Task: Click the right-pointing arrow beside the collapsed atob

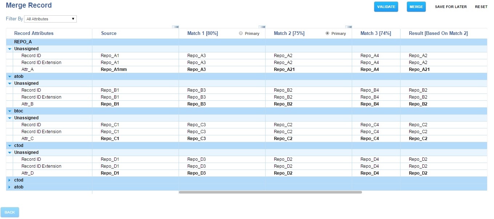Action: point(9,187)
